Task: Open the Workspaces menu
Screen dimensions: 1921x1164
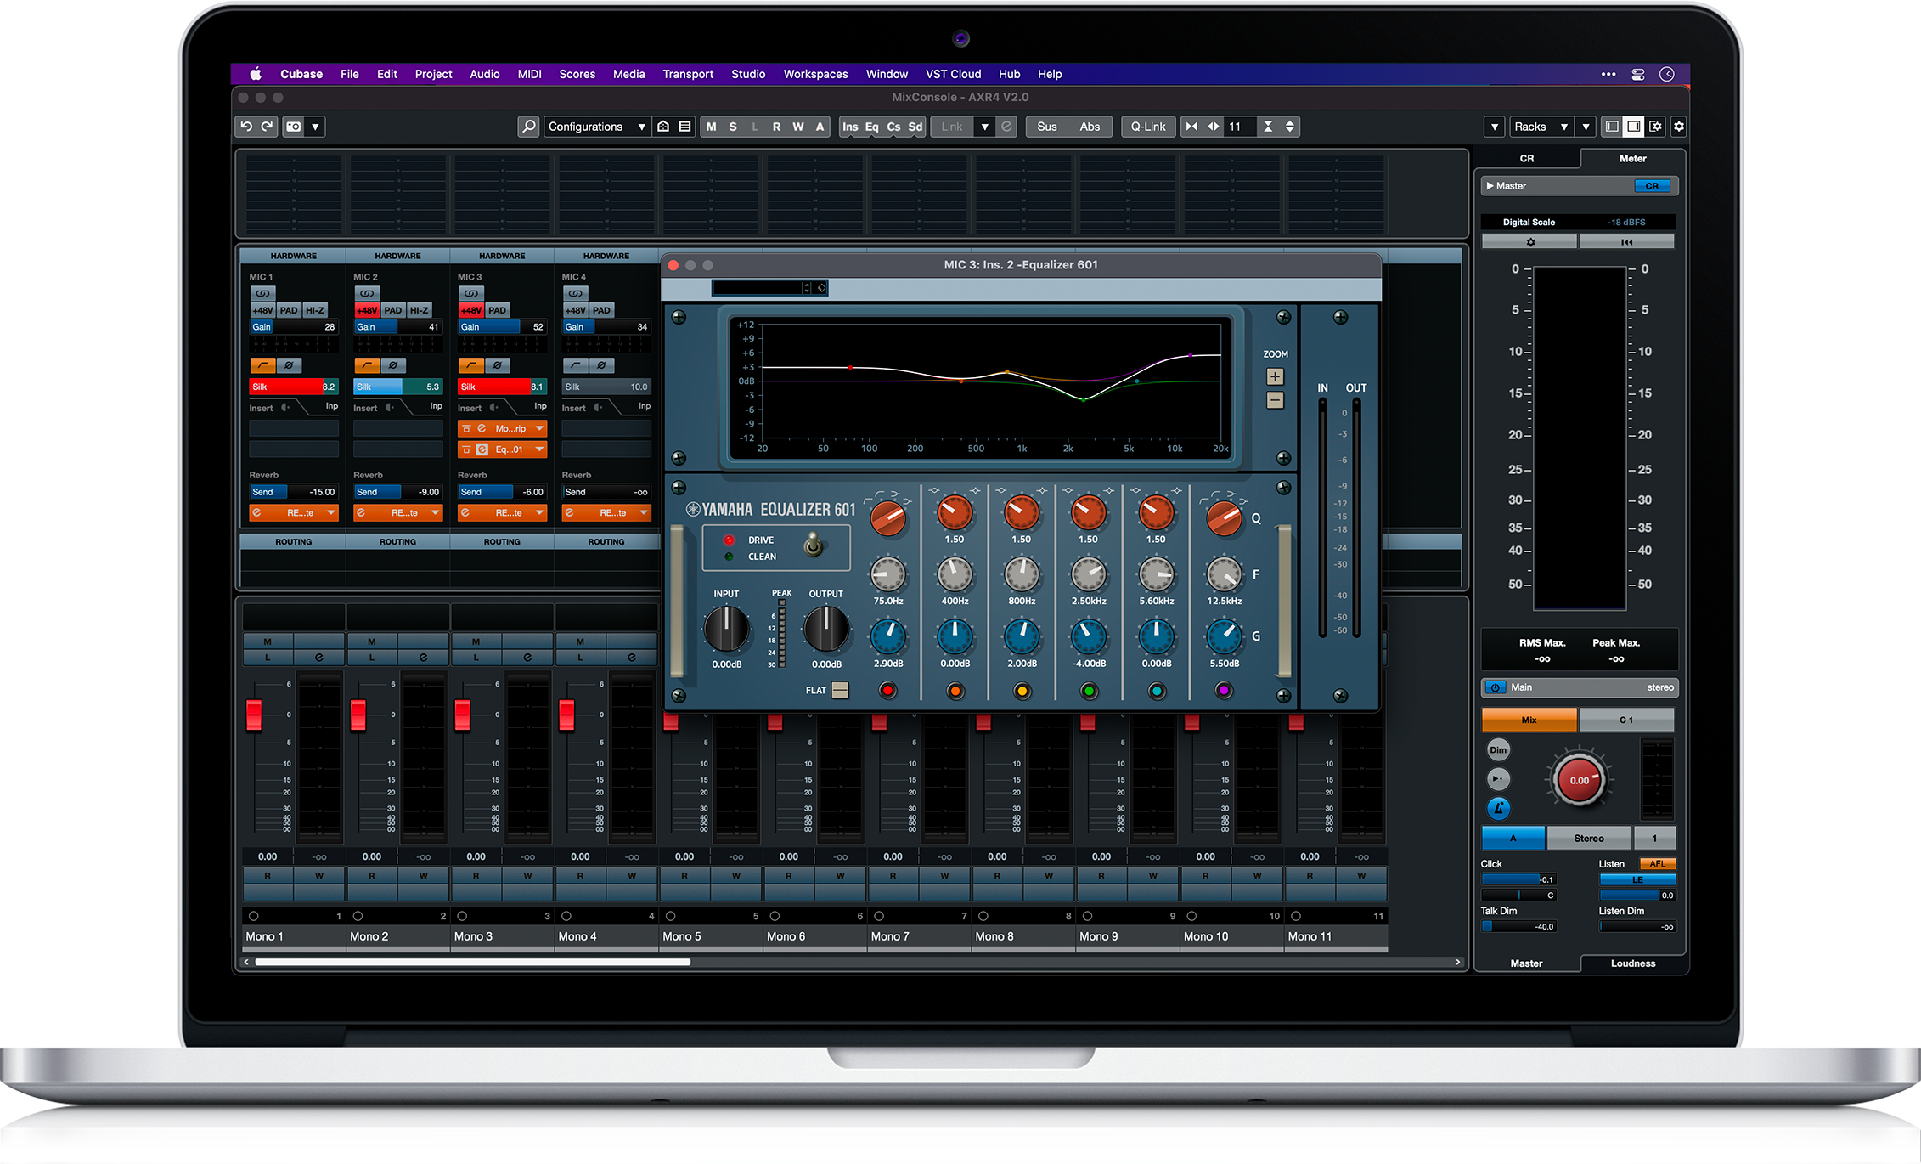Action: (x=815, y=74)
